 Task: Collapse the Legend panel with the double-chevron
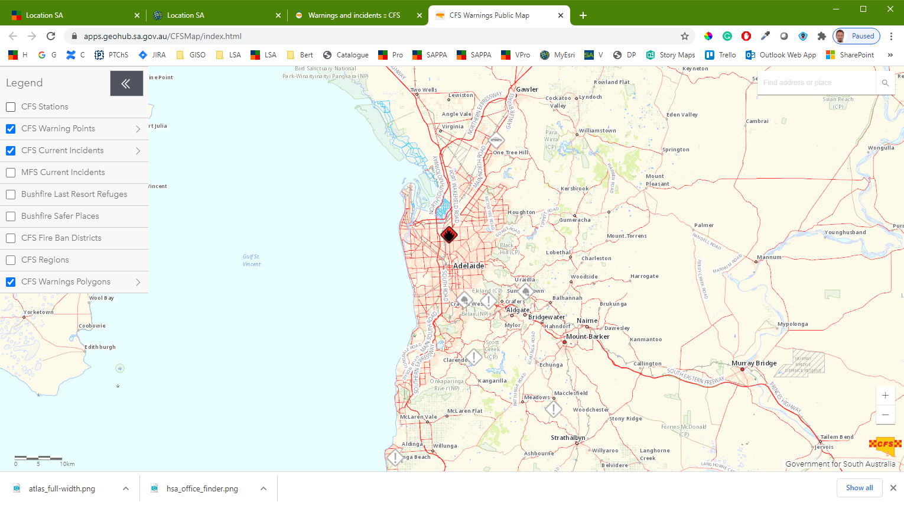[x=126, y=83]
